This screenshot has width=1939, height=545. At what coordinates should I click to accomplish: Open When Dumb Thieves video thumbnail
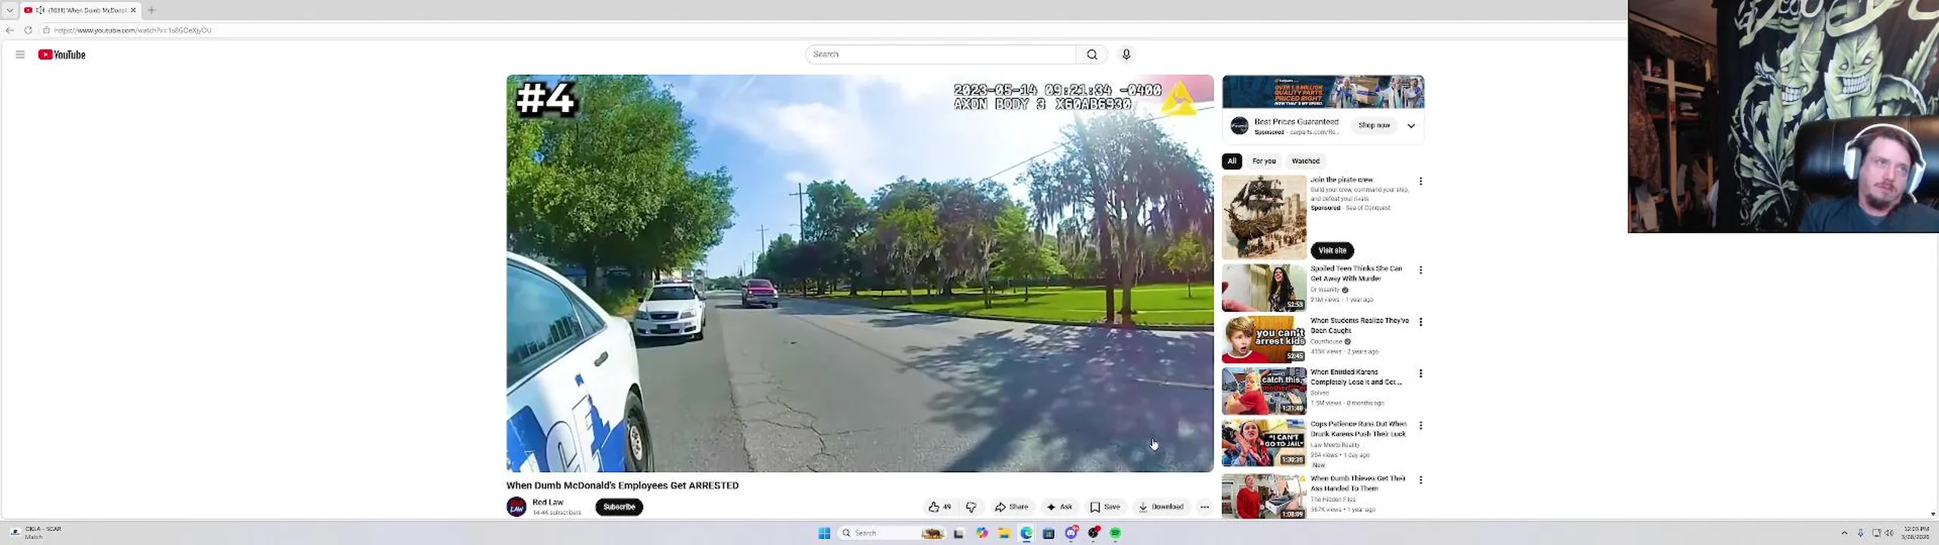tap(1263, 497)
